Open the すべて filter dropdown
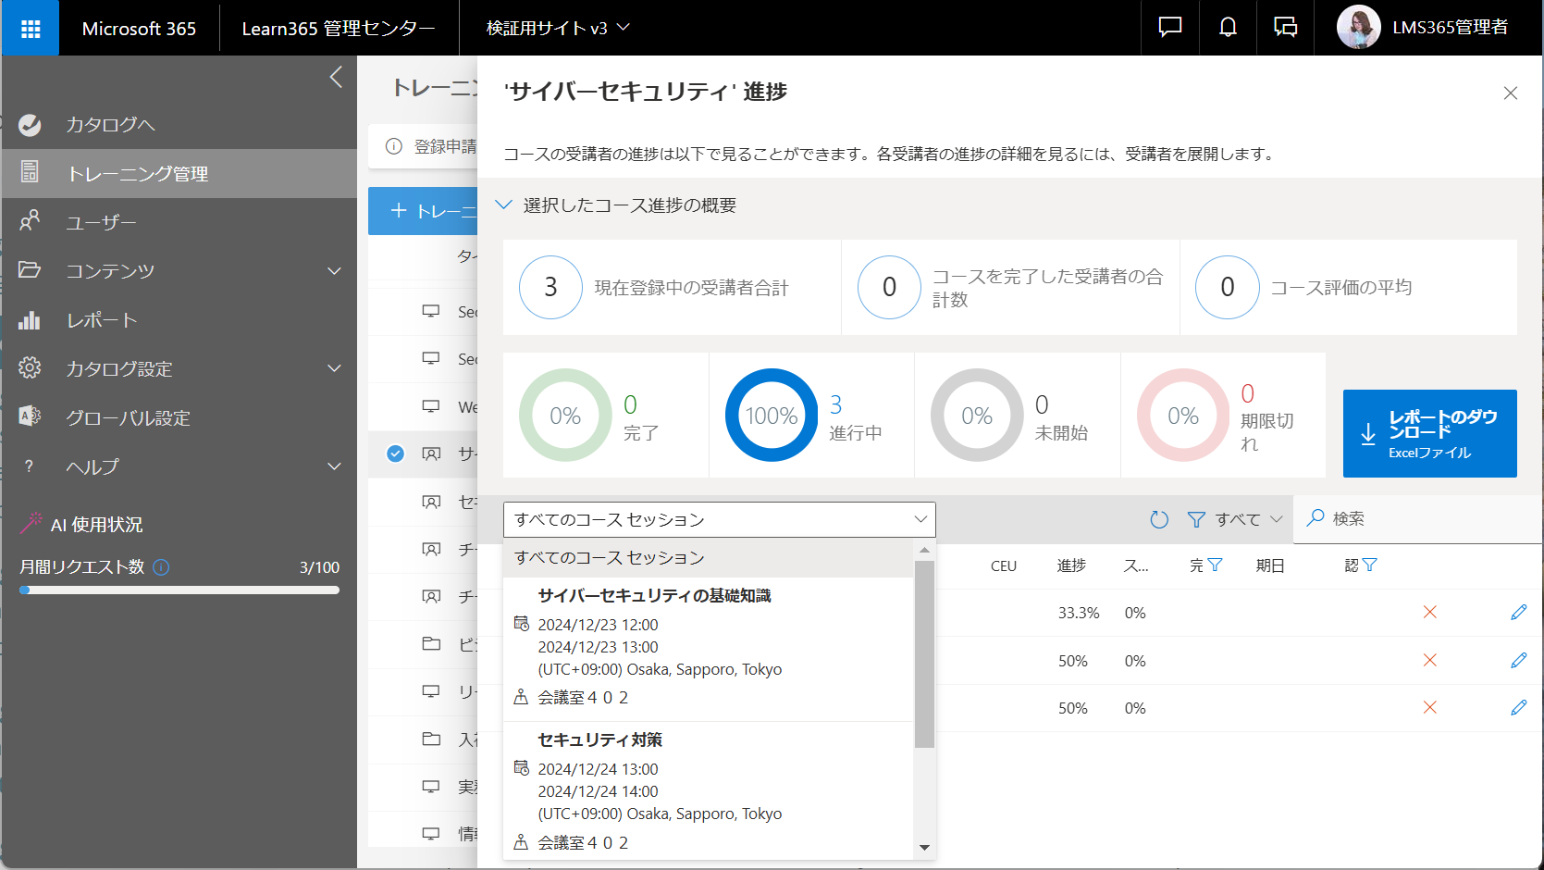This screenshot has width=1544, height=870. pos(1235,520)
